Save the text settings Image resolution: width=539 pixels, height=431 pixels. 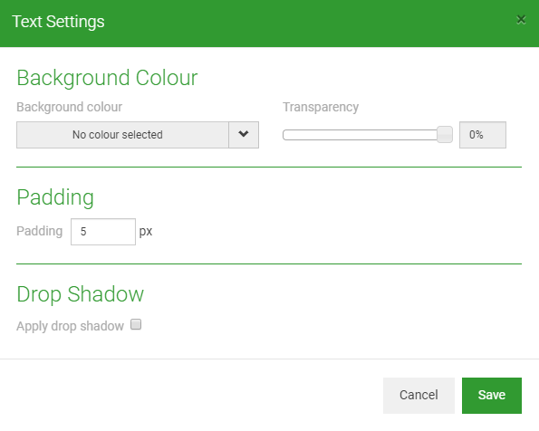[x=492, y=396]
